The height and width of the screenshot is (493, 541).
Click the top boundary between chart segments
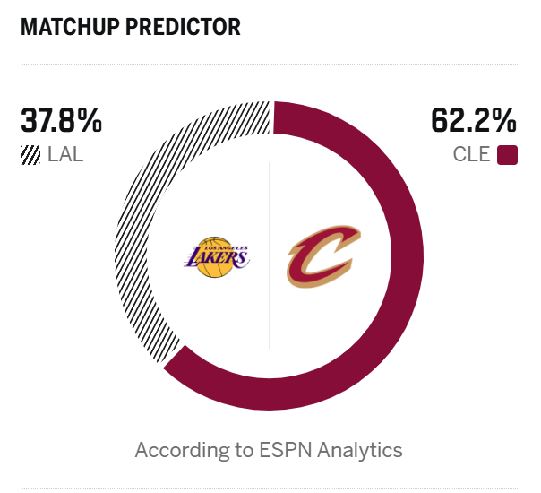[x=271, y=117]
